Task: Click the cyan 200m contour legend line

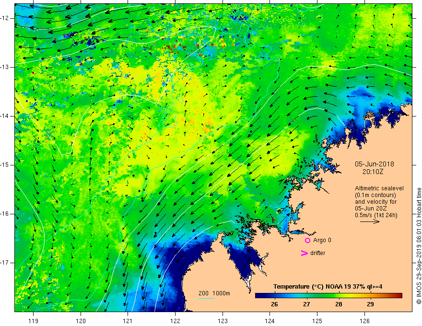Action: [x=206, y=298]
